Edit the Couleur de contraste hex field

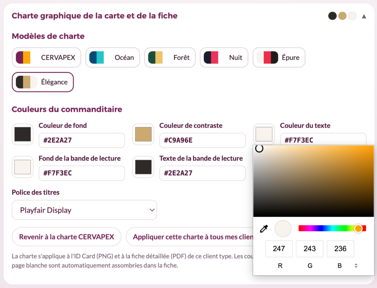[x=202, y=140]
